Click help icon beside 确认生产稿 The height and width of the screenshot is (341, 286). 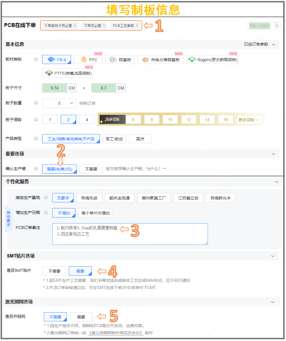(36, 169)
